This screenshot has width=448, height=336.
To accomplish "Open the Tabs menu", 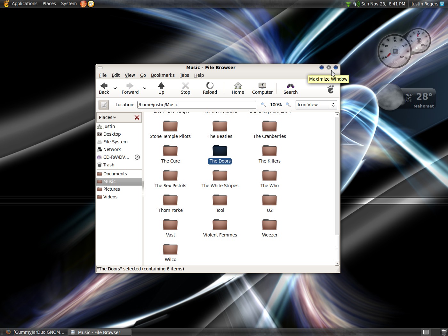I will point(184,75).
